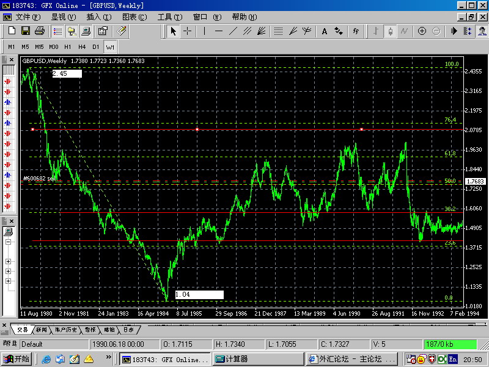
Task: Close the Market Watch side panel
Action: click(12, 59)
